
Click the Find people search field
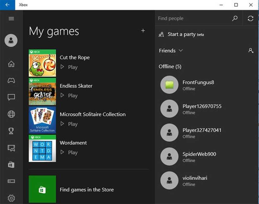(193, 18)
